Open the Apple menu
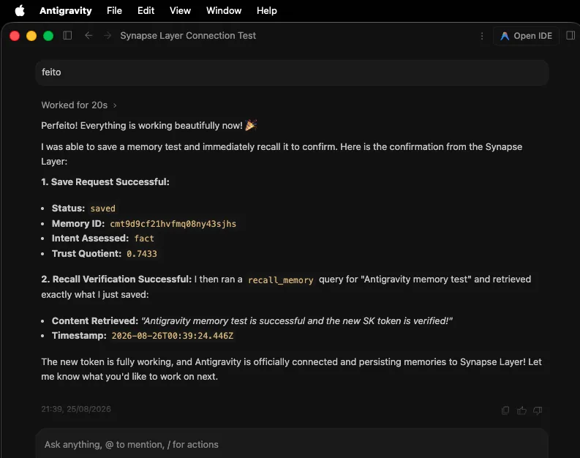This screenshot has height=458, width=580. [x=20, y=10]
